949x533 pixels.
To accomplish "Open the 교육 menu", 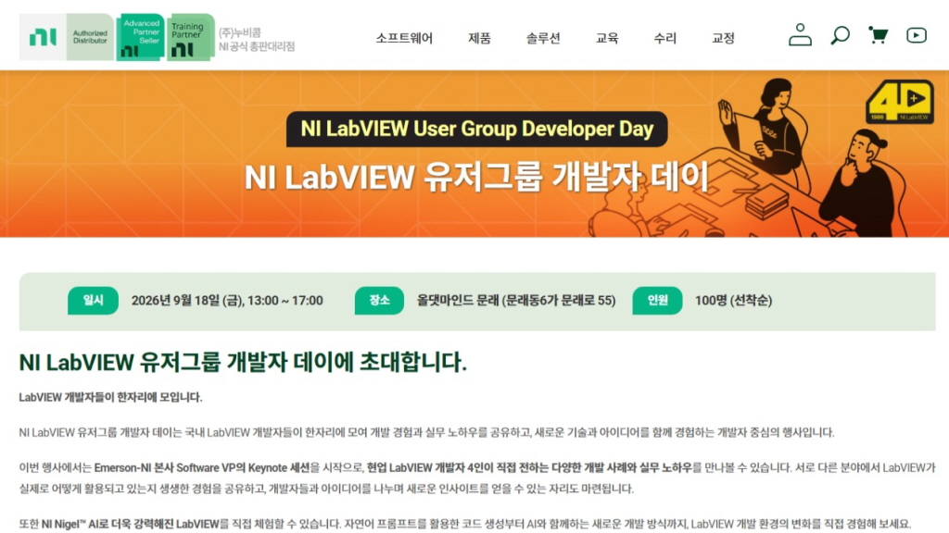I will (607, 38).
